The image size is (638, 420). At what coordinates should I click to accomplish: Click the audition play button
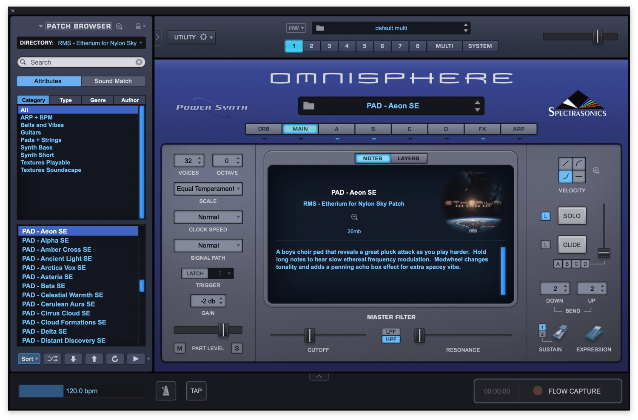[x=136, y=359]
